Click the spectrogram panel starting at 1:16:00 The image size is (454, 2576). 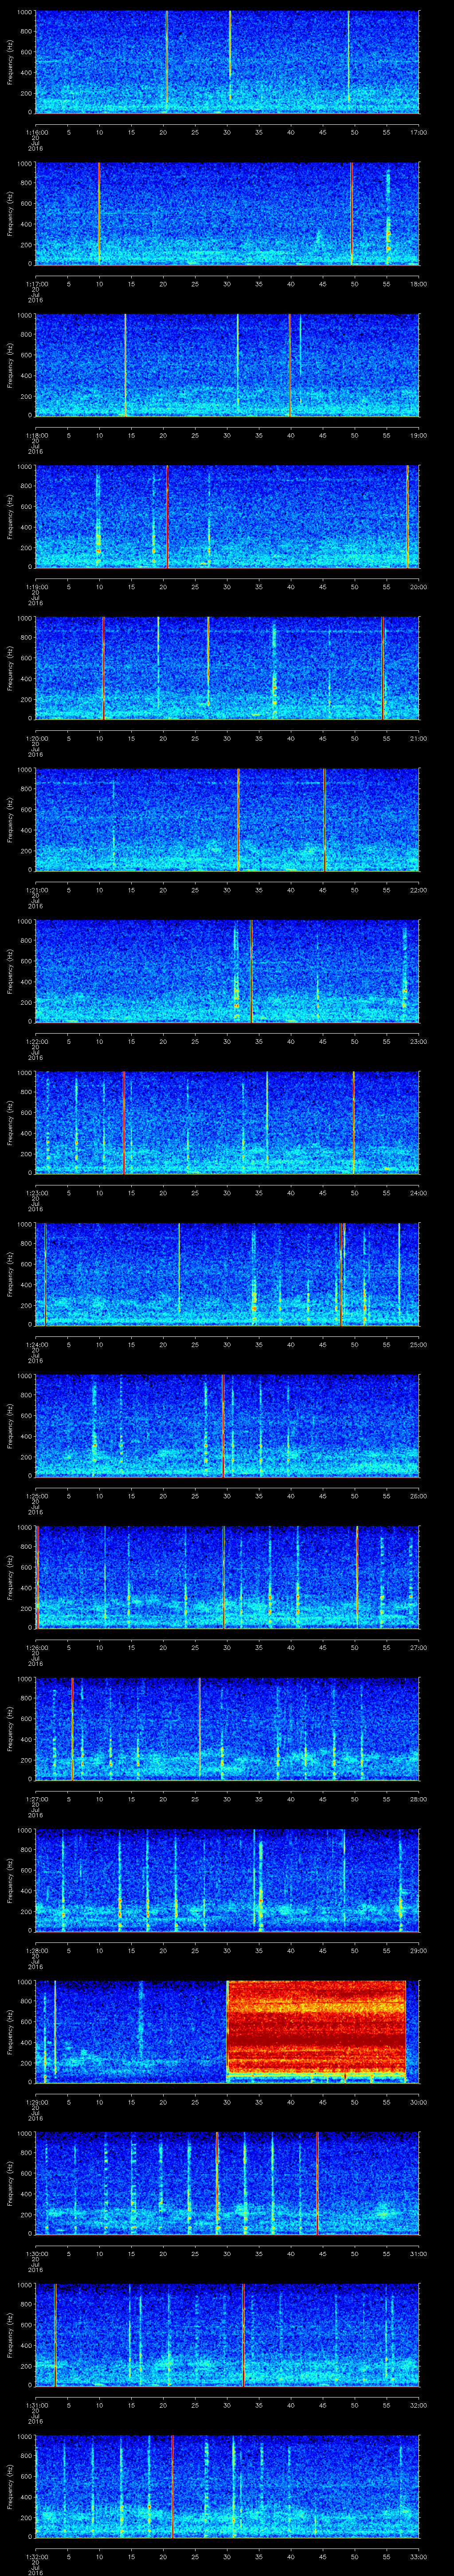[227, 62]
